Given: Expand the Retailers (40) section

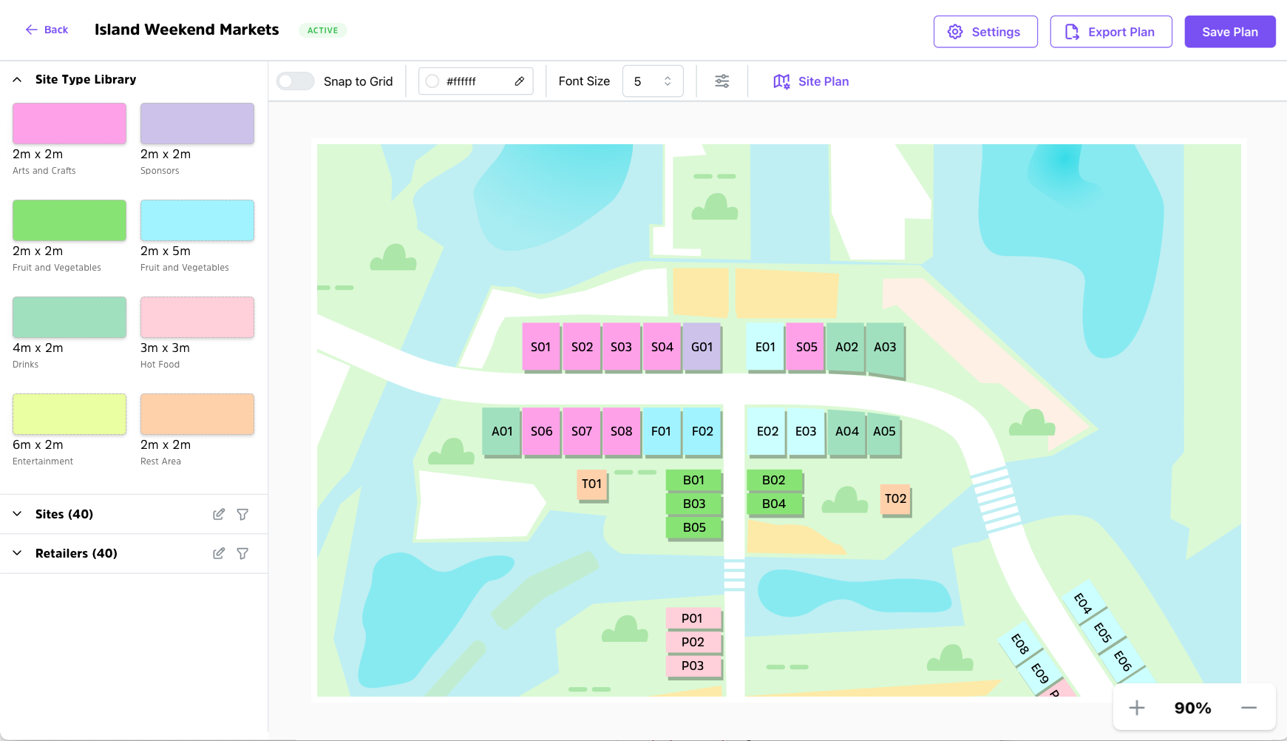Looking at the screenshot, I should click(x=18, y=553).
